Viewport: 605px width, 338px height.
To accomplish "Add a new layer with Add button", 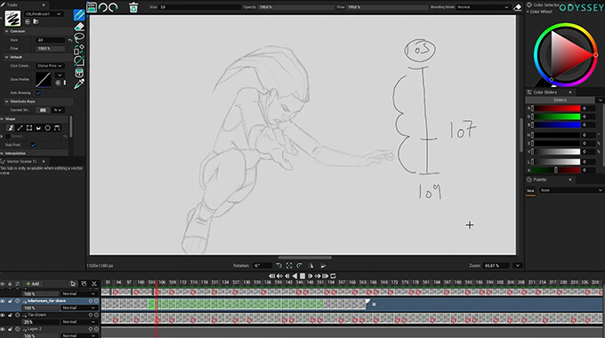I will tap(32, 284).
